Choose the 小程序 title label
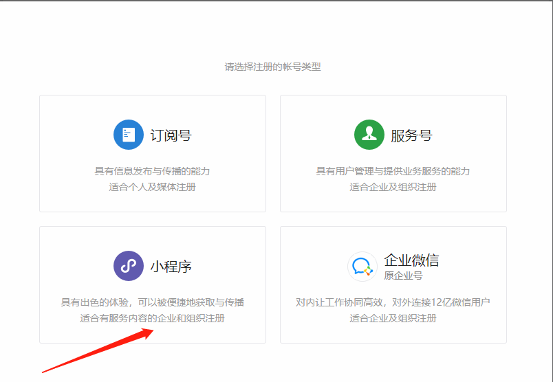 [x=171, y=267]
